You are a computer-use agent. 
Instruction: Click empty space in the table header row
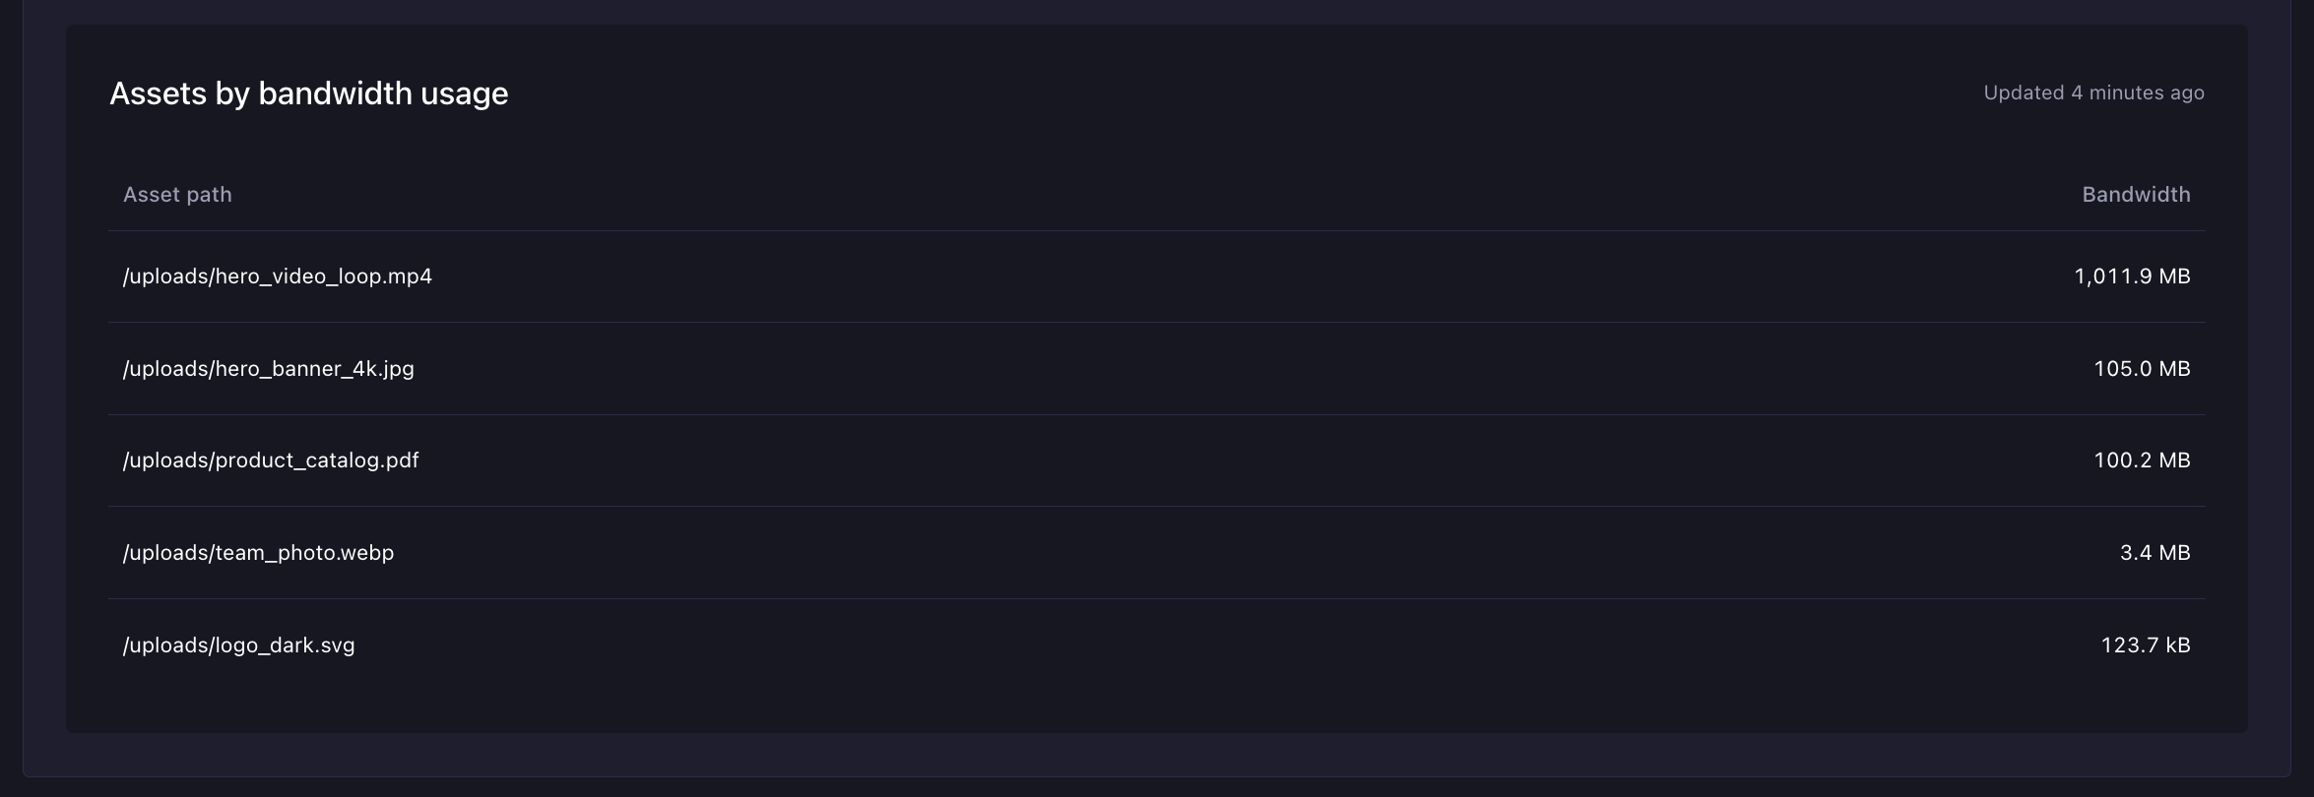1157,195
